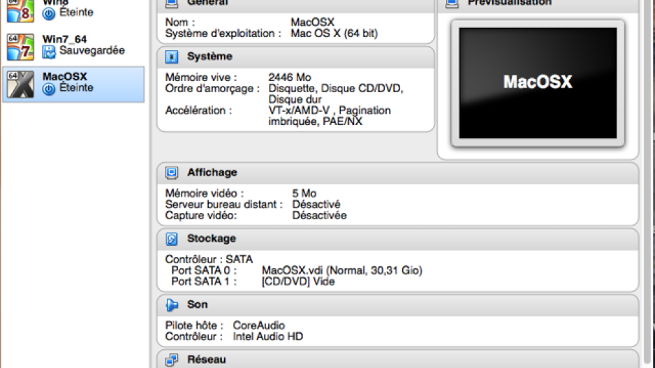Click 'Désactivée' for Capture vidéo
Viewport: 655px width, 368px height.
click(x=319, y=216)
